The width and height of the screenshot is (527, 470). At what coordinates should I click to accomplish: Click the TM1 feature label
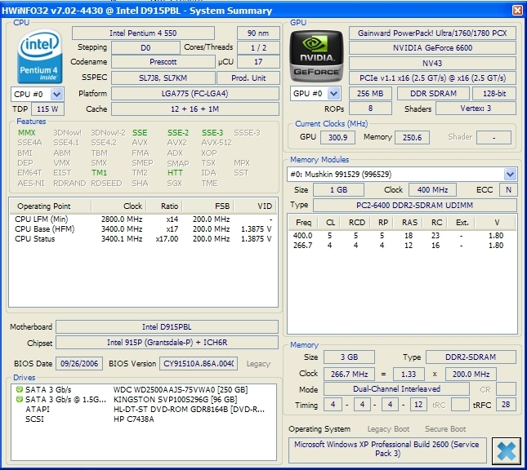click(x=99, y=172)
